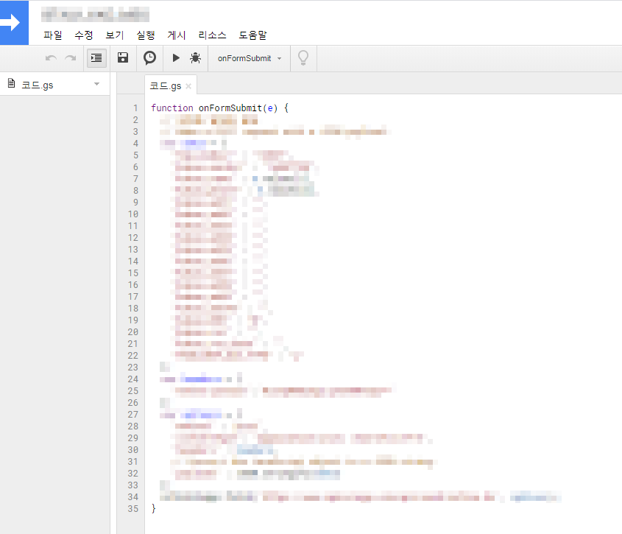Viewport: 622px width, 534px height.
Task: Open the onFormSubmit function dropdown
Action: coord(249,58)
